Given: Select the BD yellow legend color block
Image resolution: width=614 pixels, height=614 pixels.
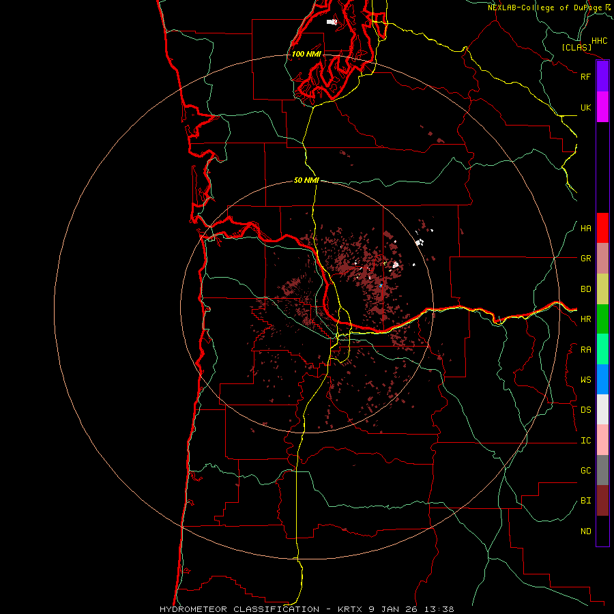Looking at the screenshot, I should click(602, 289).
